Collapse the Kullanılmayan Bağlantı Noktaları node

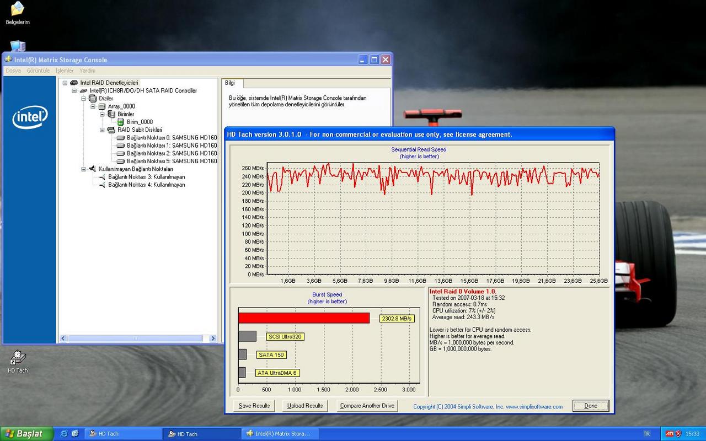(84, 169)
